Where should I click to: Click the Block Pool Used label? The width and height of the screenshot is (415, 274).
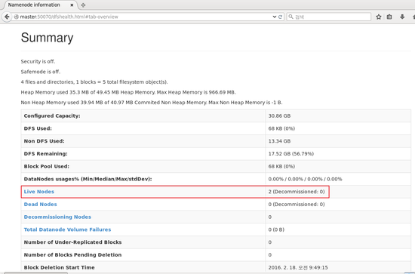[46, 167]
